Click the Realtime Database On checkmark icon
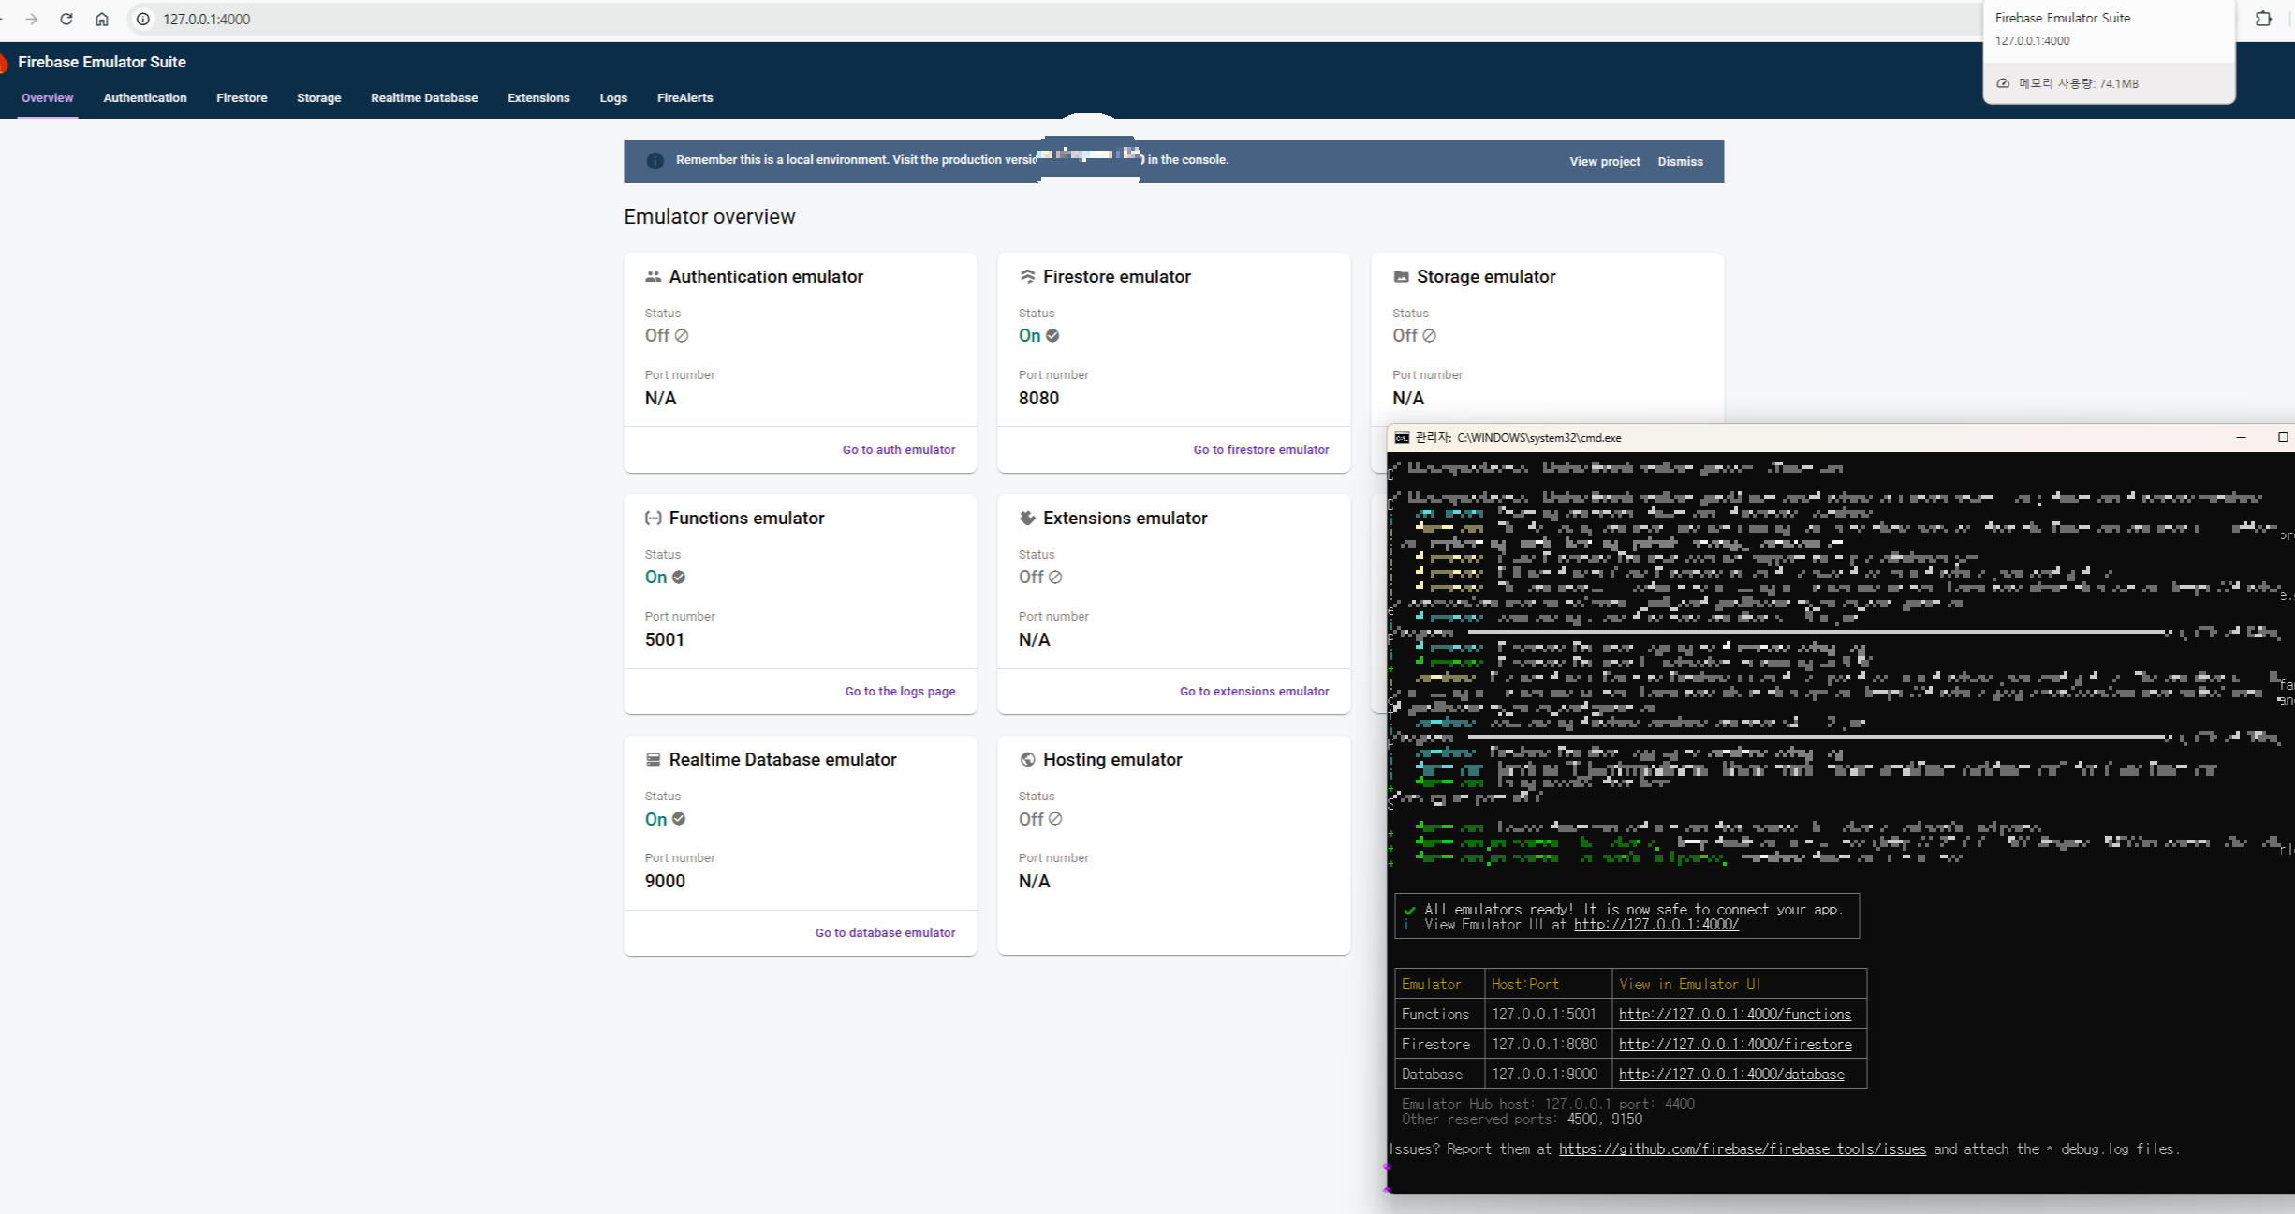Screen dimensions: 2295x1214 [x=679, y=818]
